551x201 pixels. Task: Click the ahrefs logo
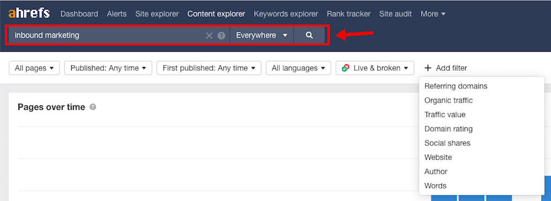coord(29,14)
